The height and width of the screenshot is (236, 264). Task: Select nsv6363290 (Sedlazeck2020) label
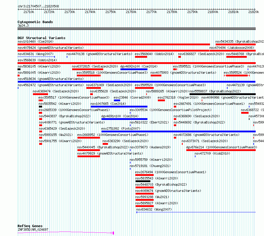click(x=125, y=141)
